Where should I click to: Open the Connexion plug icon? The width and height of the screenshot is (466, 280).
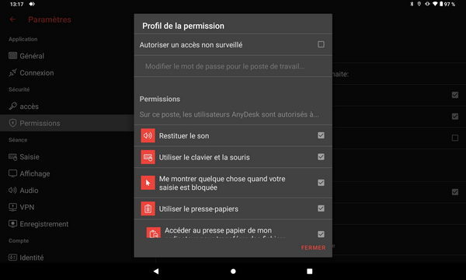pos(12,72)
